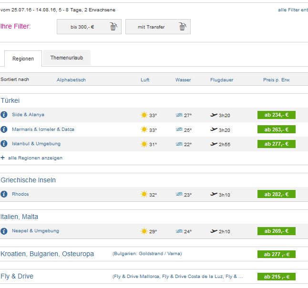Open info icon for Rhodos
This screenshot has height=288, width=308.
pyautogui.click(x=4, y=194)
